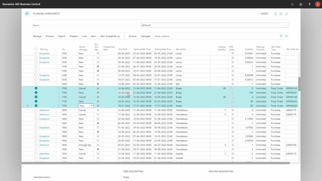Open page in new window icon

coord(281,14)
